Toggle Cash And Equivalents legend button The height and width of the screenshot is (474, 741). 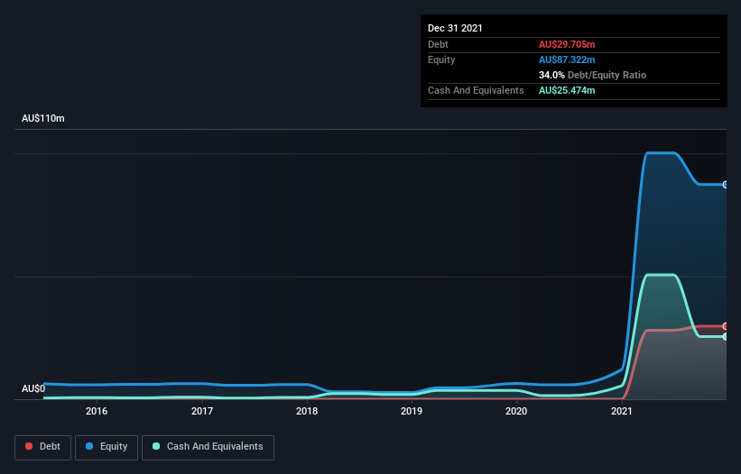coord(208,447)
